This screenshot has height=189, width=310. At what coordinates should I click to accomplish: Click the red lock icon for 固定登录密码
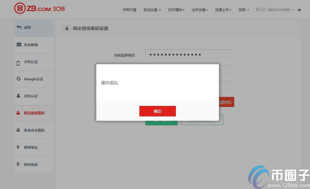click(x=18, y=113)
